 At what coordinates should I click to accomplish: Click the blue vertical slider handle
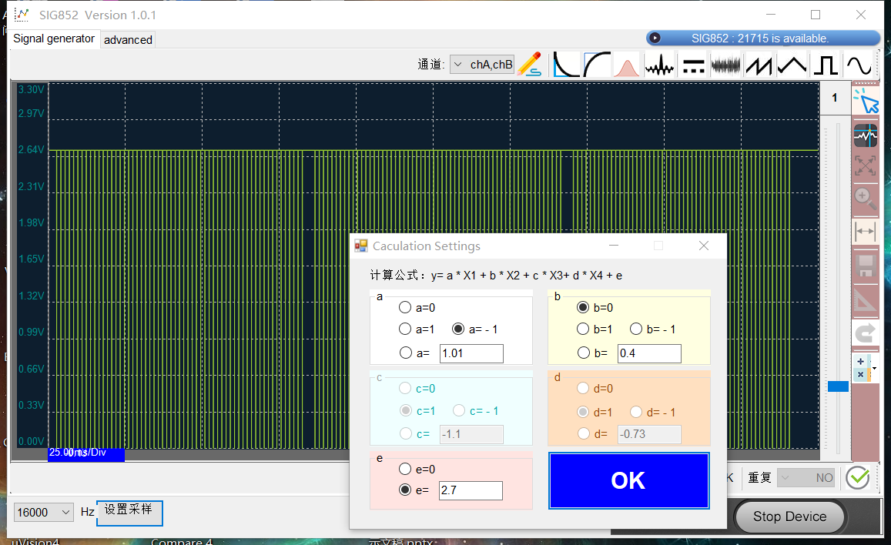[838, 386]
